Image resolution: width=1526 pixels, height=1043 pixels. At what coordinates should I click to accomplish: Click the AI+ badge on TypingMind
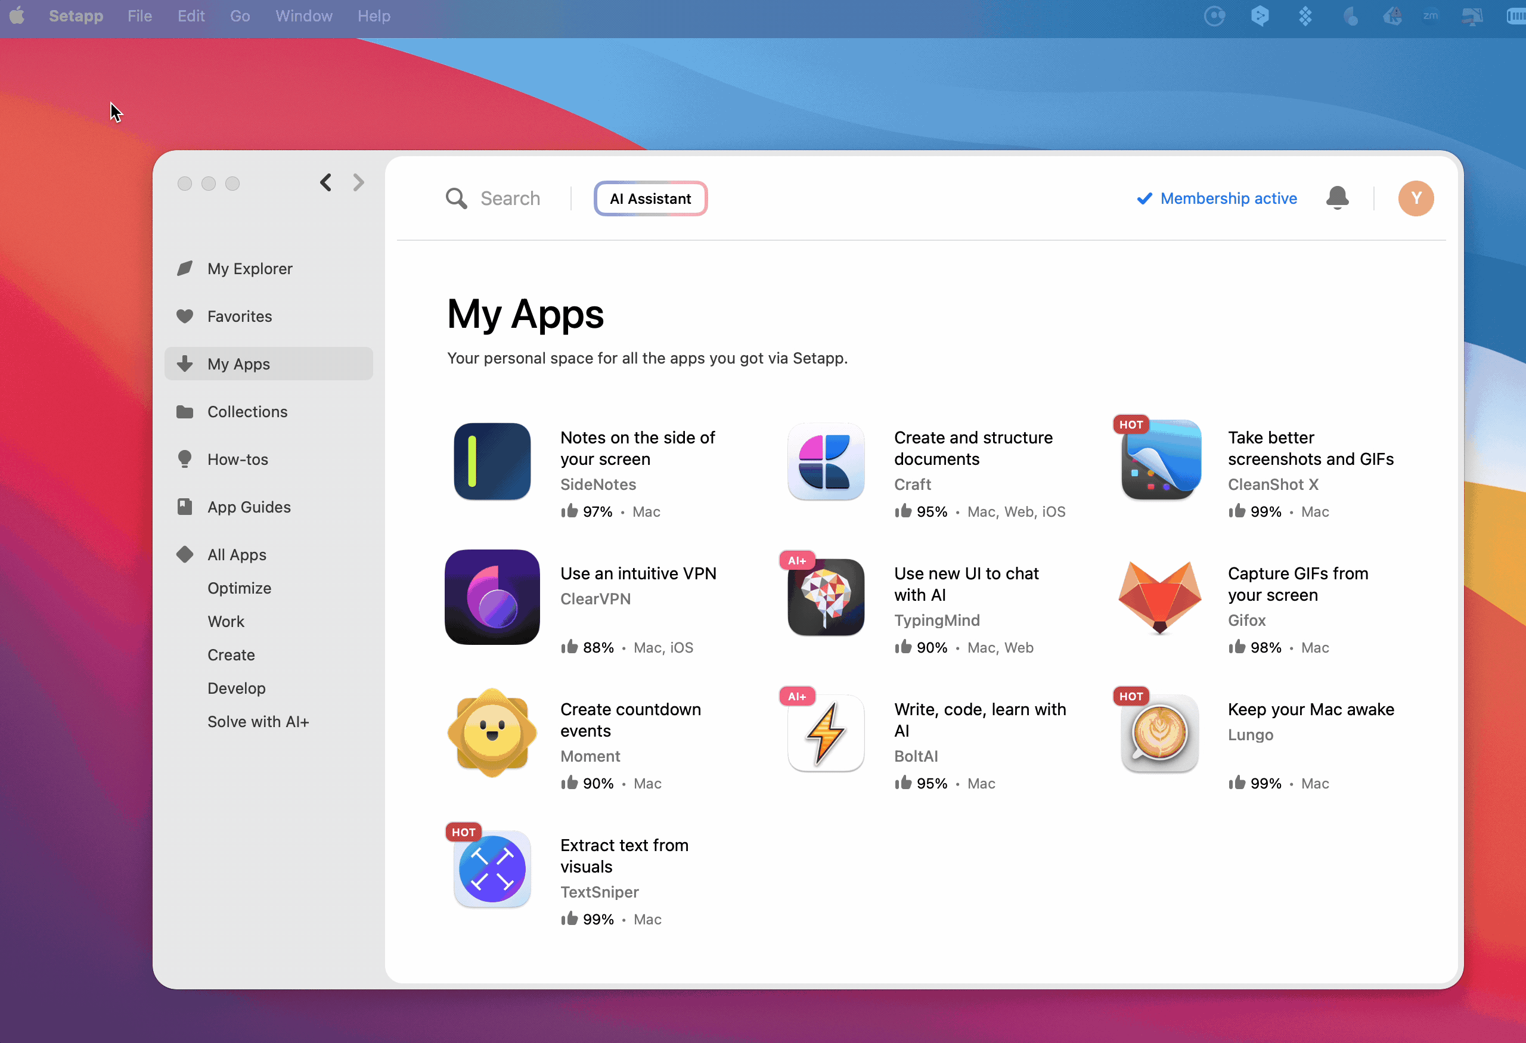click(796, 561)
